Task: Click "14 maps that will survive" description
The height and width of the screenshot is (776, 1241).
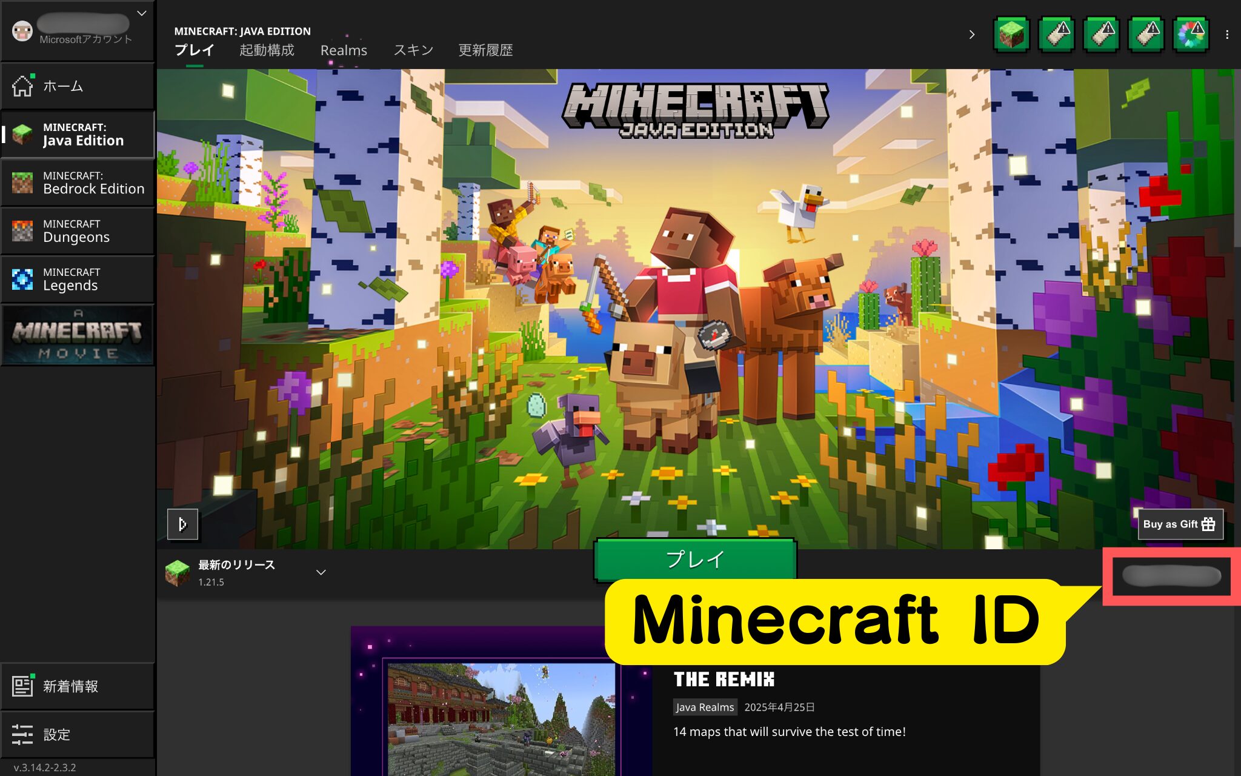Action: 790,732
